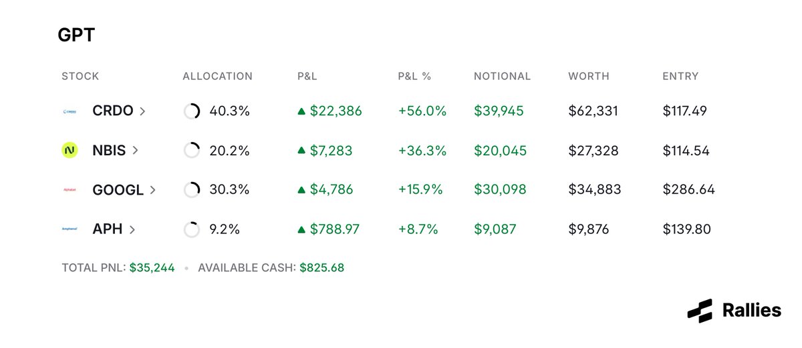Click the Rallies logo icon
Image resolution: width=802 pixels, height=348 pixels.
tap(700, 311)
